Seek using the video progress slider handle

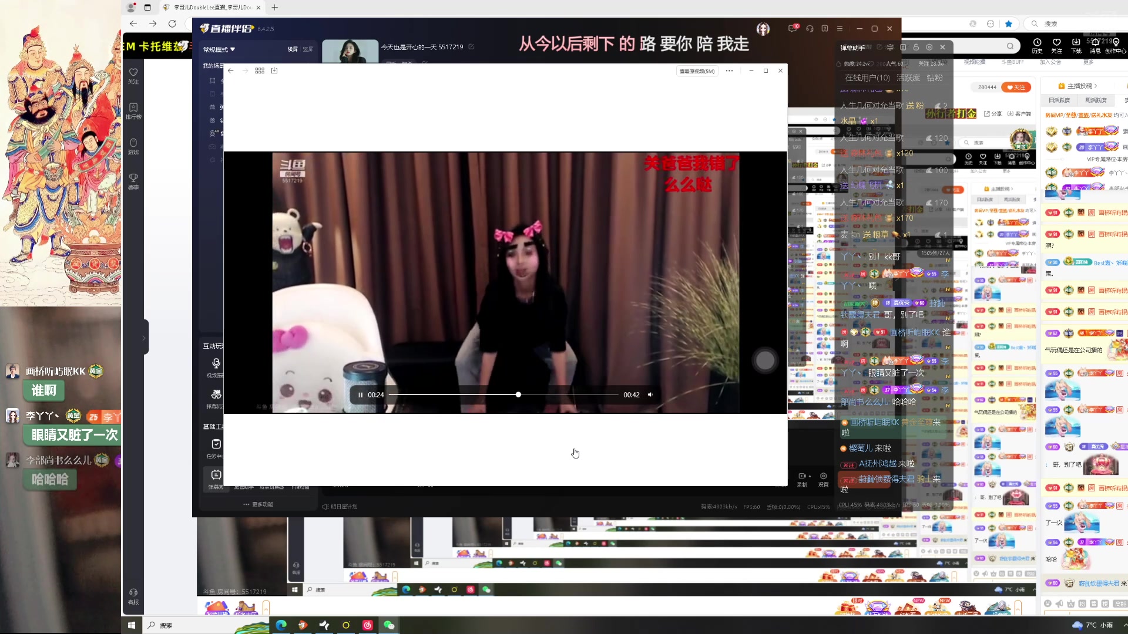[x=518, y=395]
